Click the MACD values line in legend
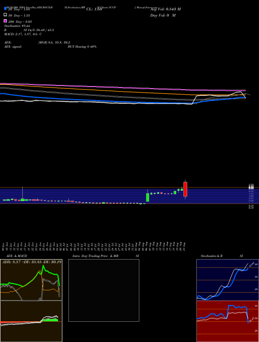 click(23, 34)
